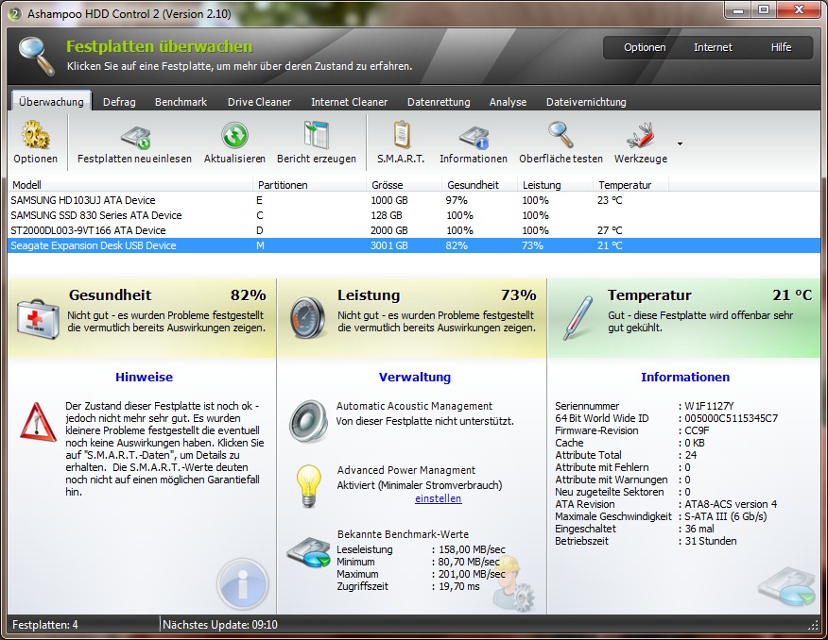The height and width of the screenshot is (640, 828).
Task: Follow the einstellen link for power management
Action: point(439,498)
